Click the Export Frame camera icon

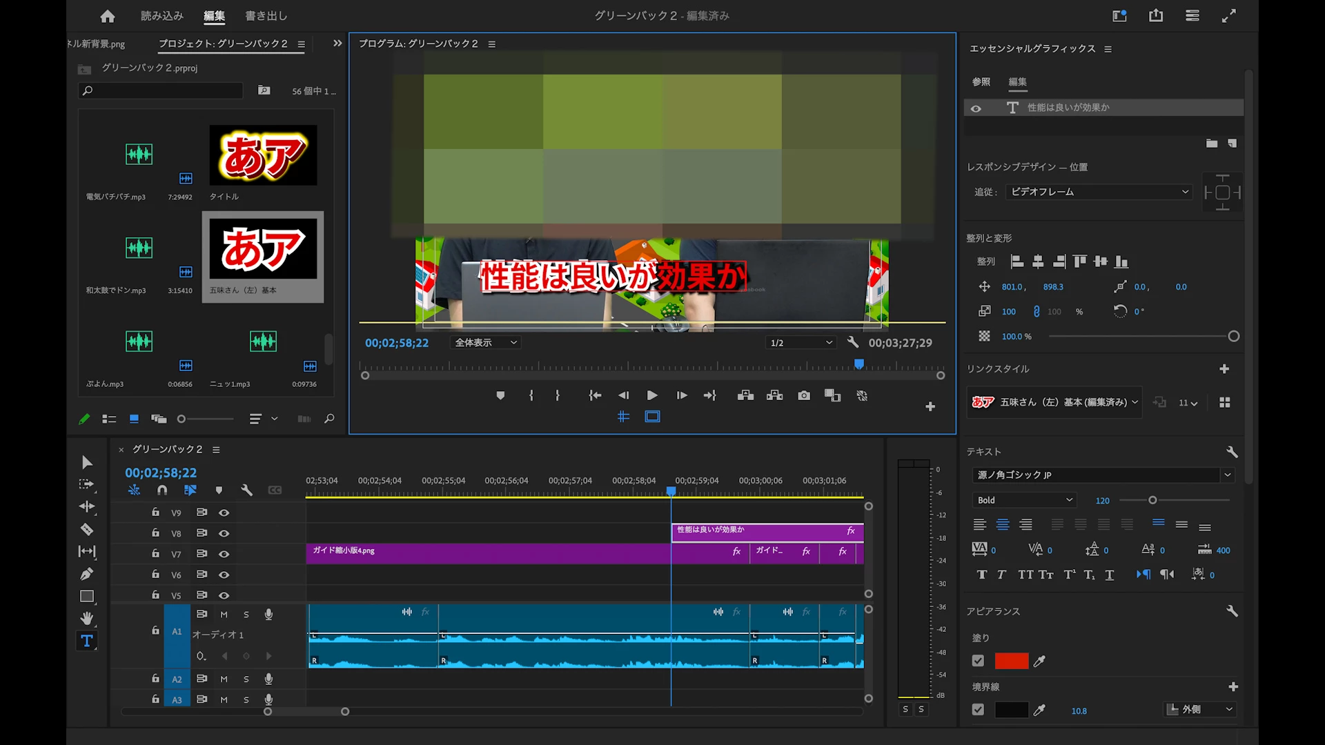tap(804, 395)
